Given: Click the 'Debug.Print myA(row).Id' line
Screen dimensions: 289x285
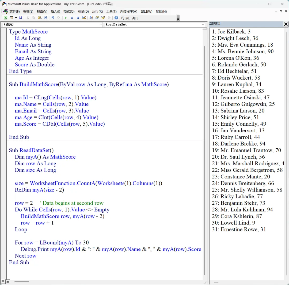Looking at the screenshot, I should click(x=111, y=249).
